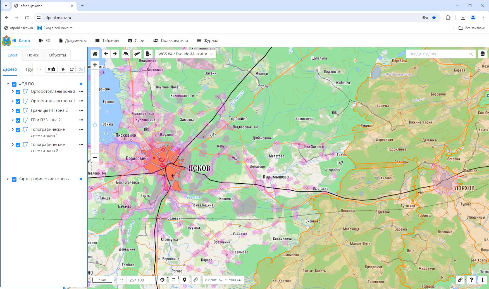Image resolution: width=489 pixels, height=289 pixels.
Task: Open the info icon at bottom right
Action: click(482, 280)
